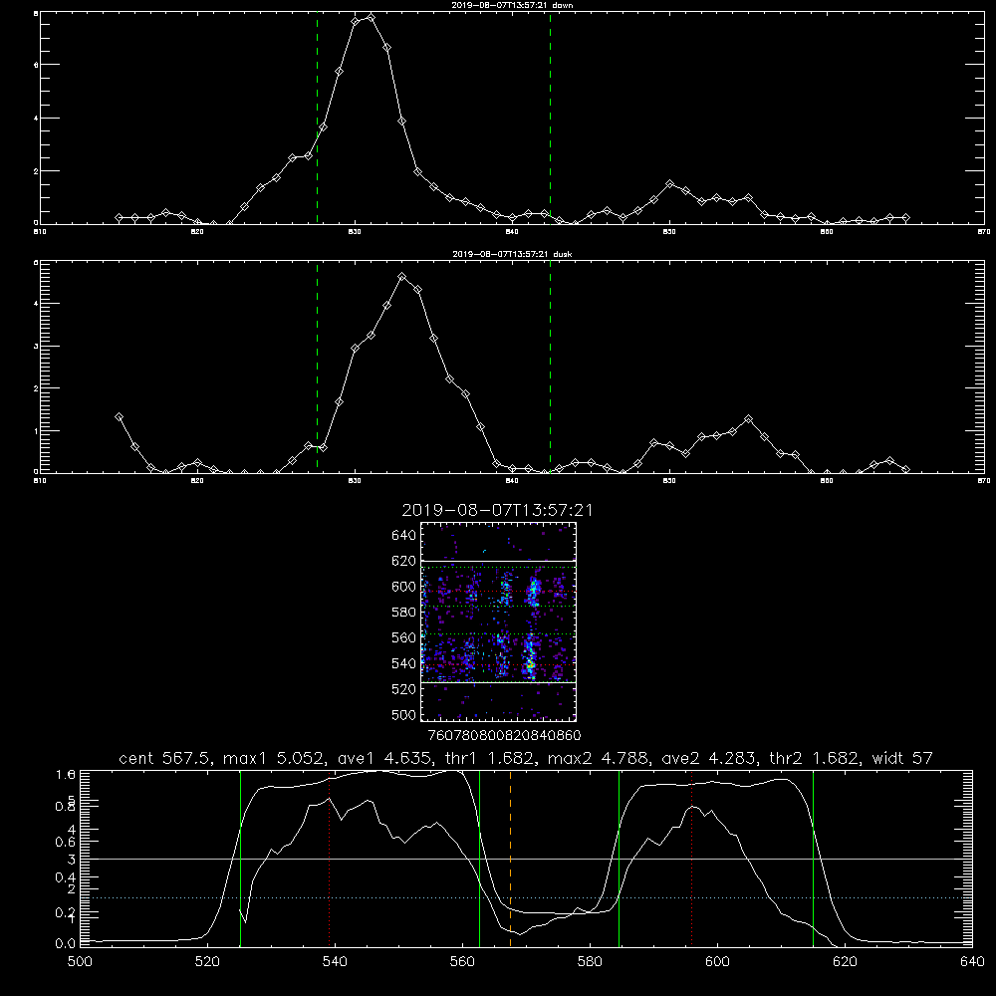Click the bright yellow blob in the lower heatmap band
The height and width of the screenshot is (996, 996).
coord(529,666)
